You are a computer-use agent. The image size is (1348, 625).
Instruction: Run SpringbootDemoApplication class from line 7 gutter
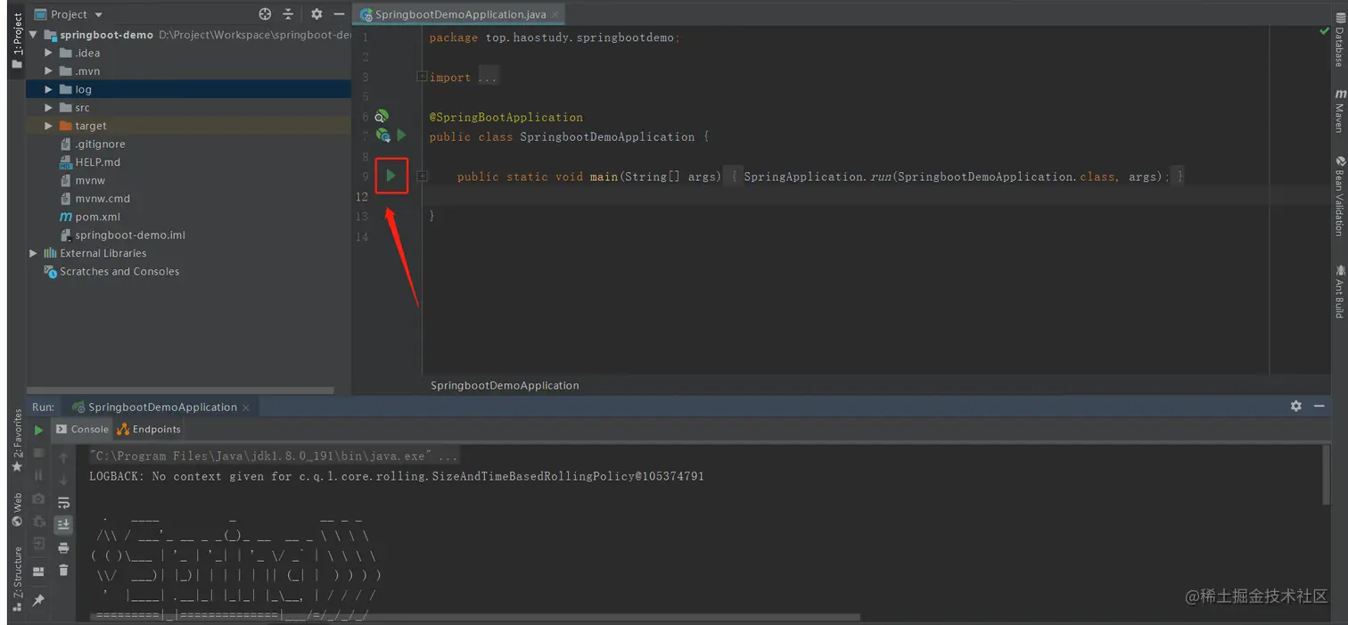coord(401,136)
